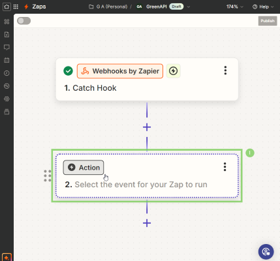Select the Webhooks by Zapier app chip
This screenshot has height=261, width=280.
(120, 71)
